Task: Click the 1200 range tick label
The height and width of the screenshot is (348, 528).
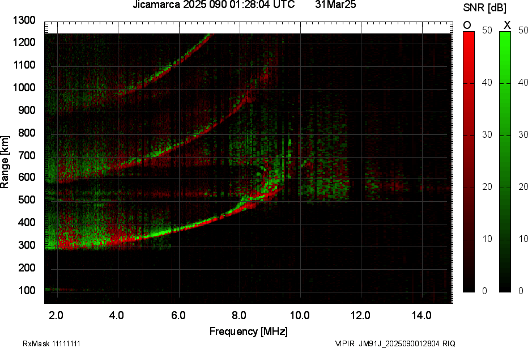Action: coord(24,42)
